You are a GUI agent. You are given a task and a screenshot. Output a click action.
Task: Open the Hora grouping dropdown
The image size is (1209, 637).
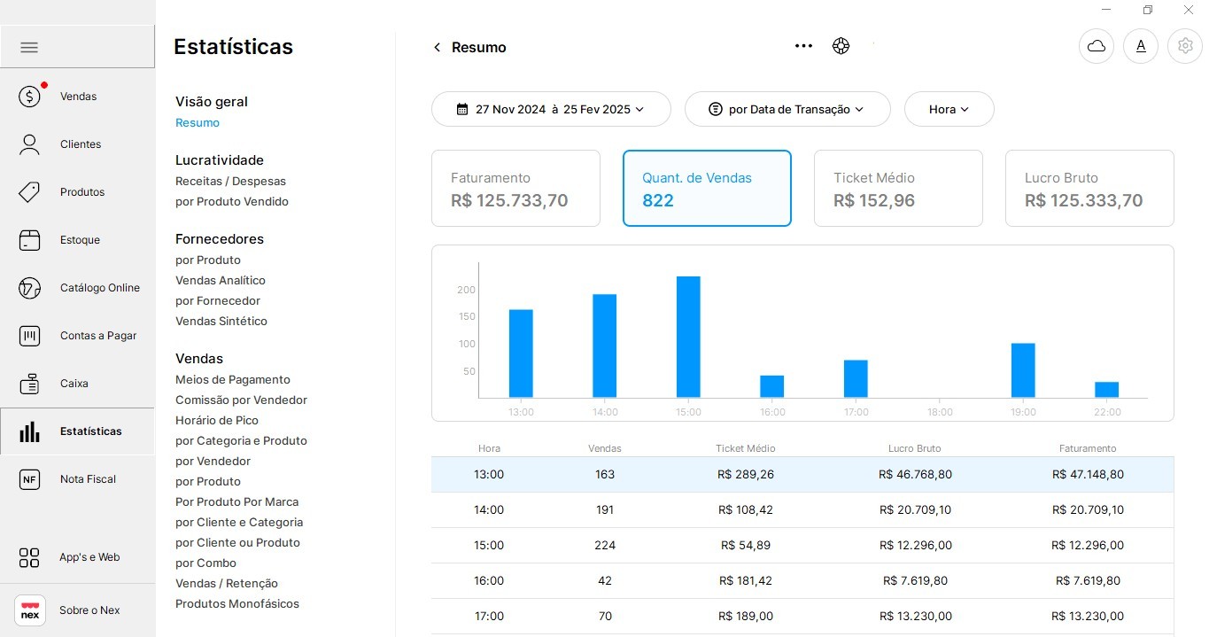click(949, 109)
